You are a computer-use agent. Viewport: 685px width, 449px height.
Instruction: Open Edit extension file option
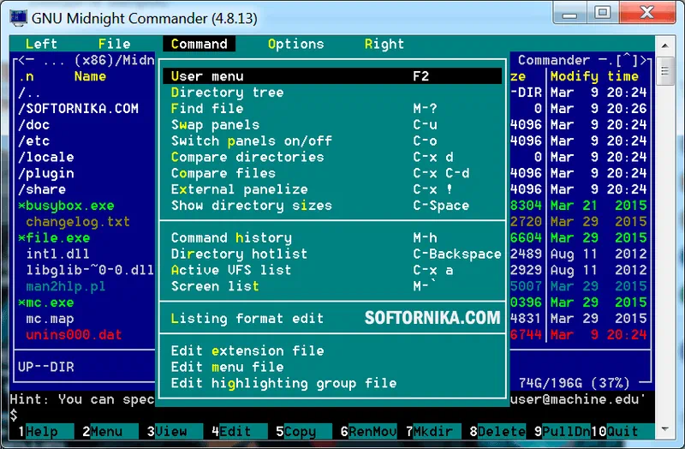pyautogui.click(x=247, y=350)
